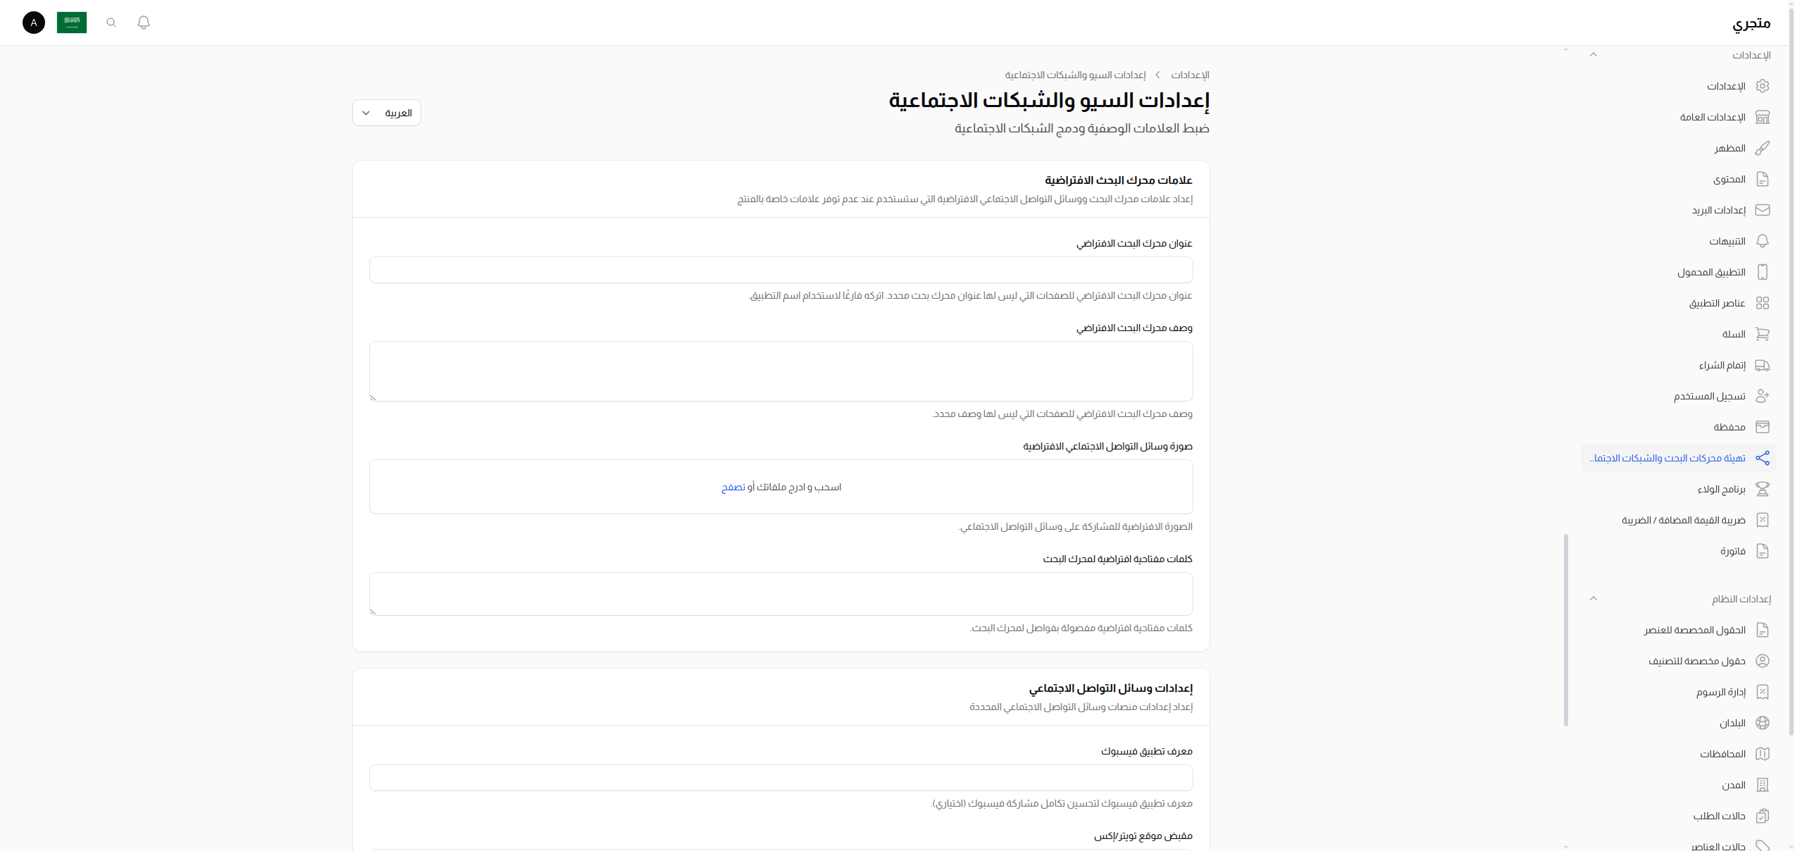Image resolution: width=1795 pixels, height=851 pixels.
Task: Open the العربية language dropdown
Action: (386, 113)
